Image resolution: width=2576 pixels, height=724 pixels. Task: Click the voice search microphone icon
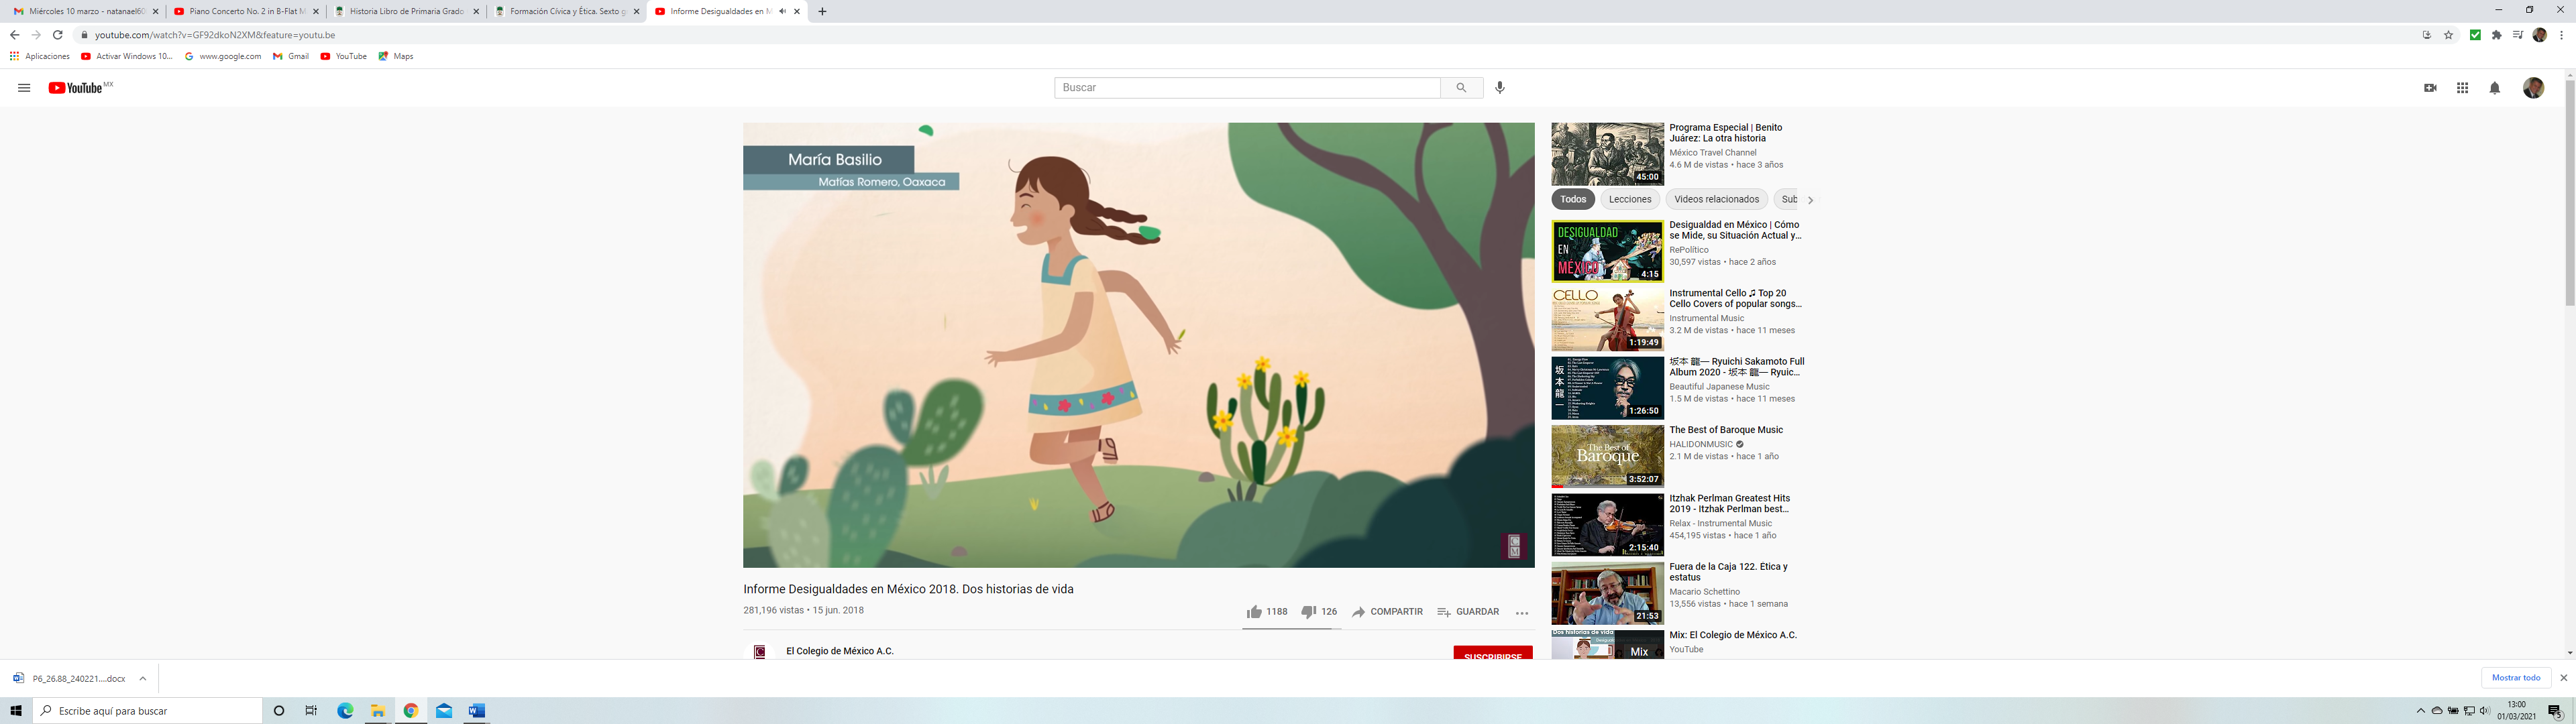coord(1499,88)
